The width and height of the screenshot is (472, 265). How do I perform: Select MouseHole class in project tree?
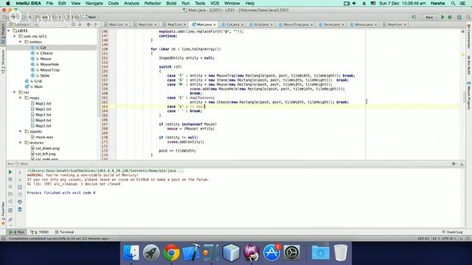tap(49, 64)
